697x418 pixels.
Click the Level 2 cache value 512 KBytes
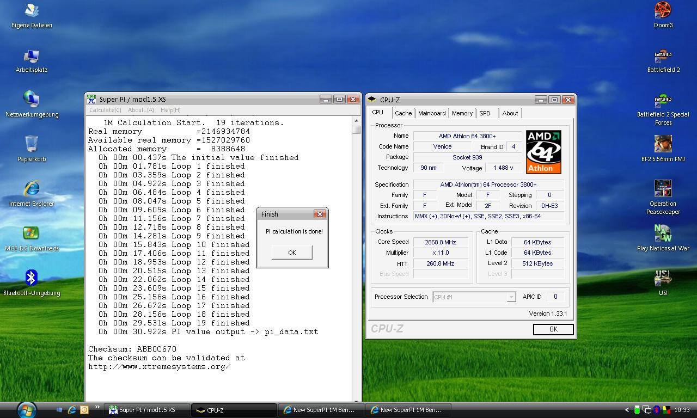coord(538,263)
